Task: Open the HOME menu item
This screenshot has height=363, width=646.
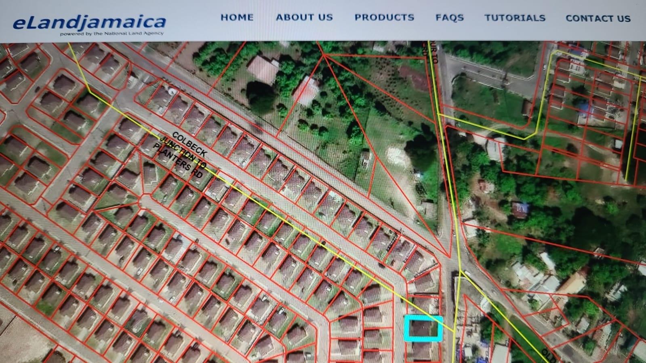Action: (x=237, y=17)
